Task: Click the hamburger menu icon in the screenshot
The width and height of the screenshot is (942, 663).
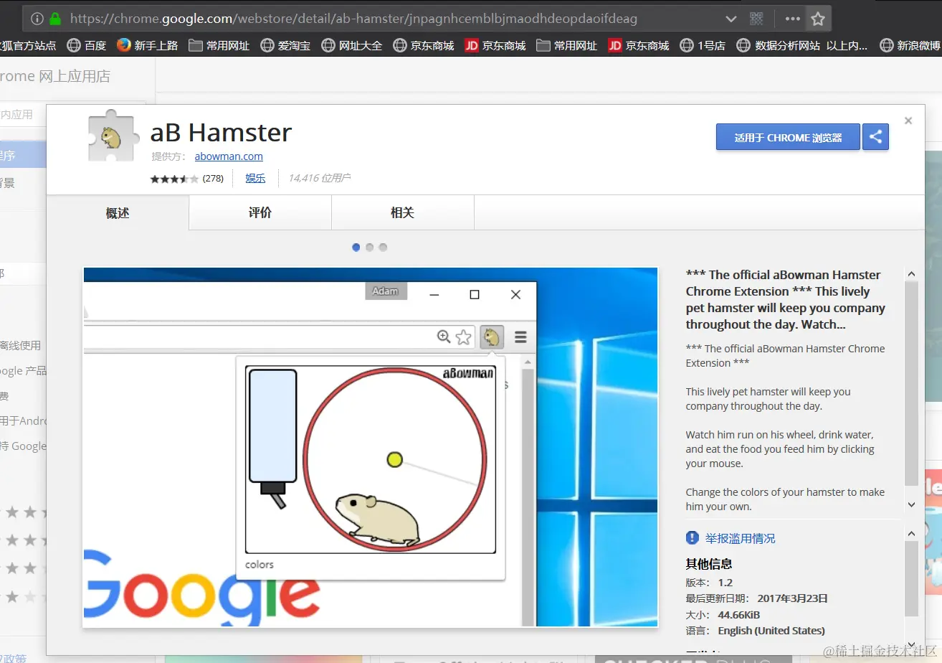Action: pos(520,337)
